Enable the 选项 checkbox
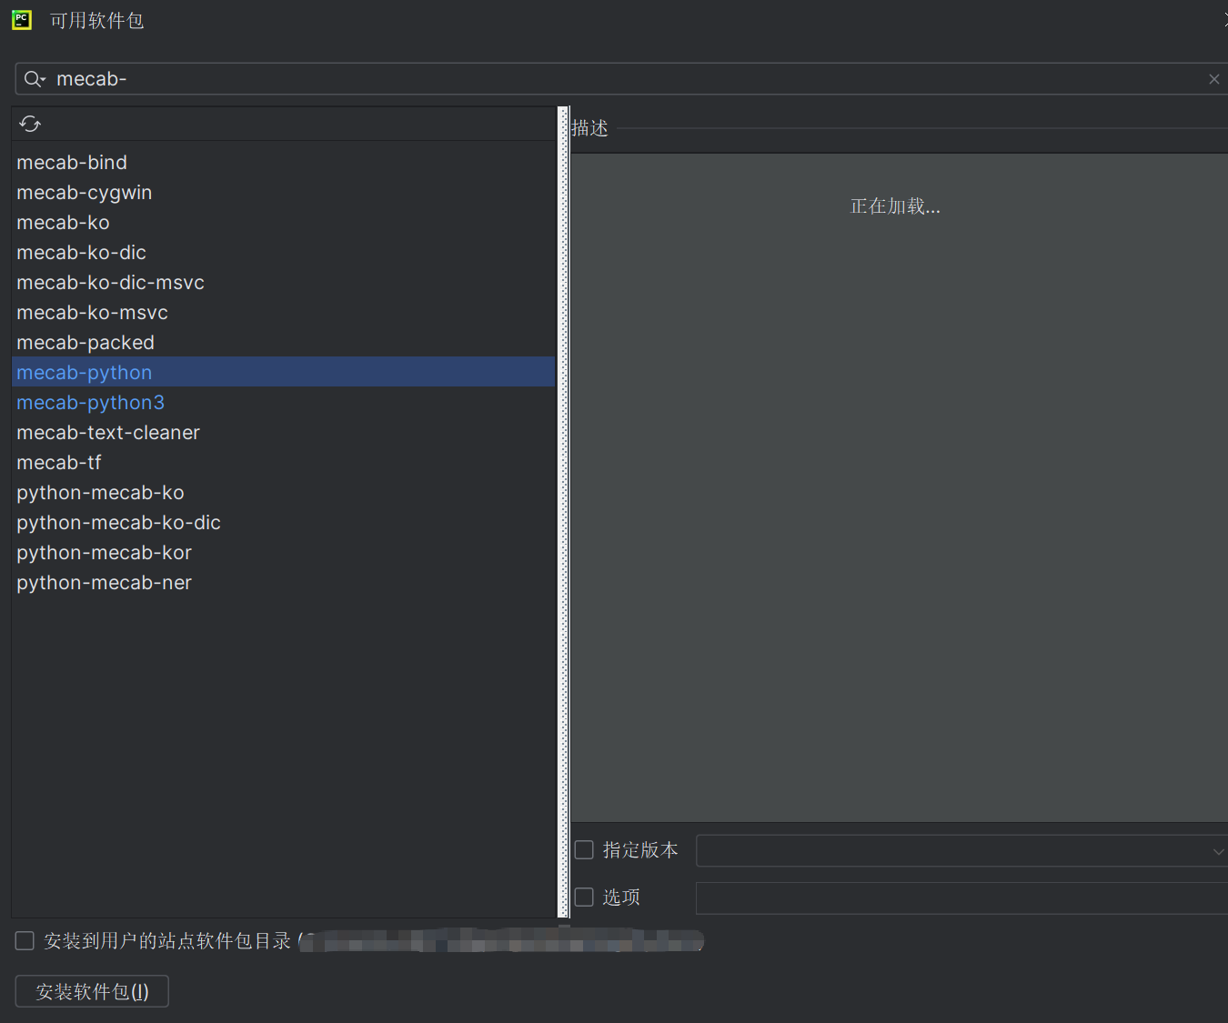This screenshot has height=1023, width=1228. [x=584, y=897]
